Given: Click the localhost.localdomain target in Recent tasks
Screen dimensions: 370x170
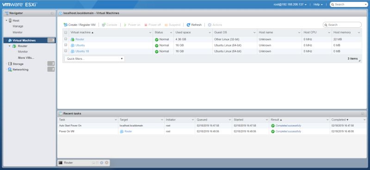Looking at the screenshot, I should click(x=131, y=126).
